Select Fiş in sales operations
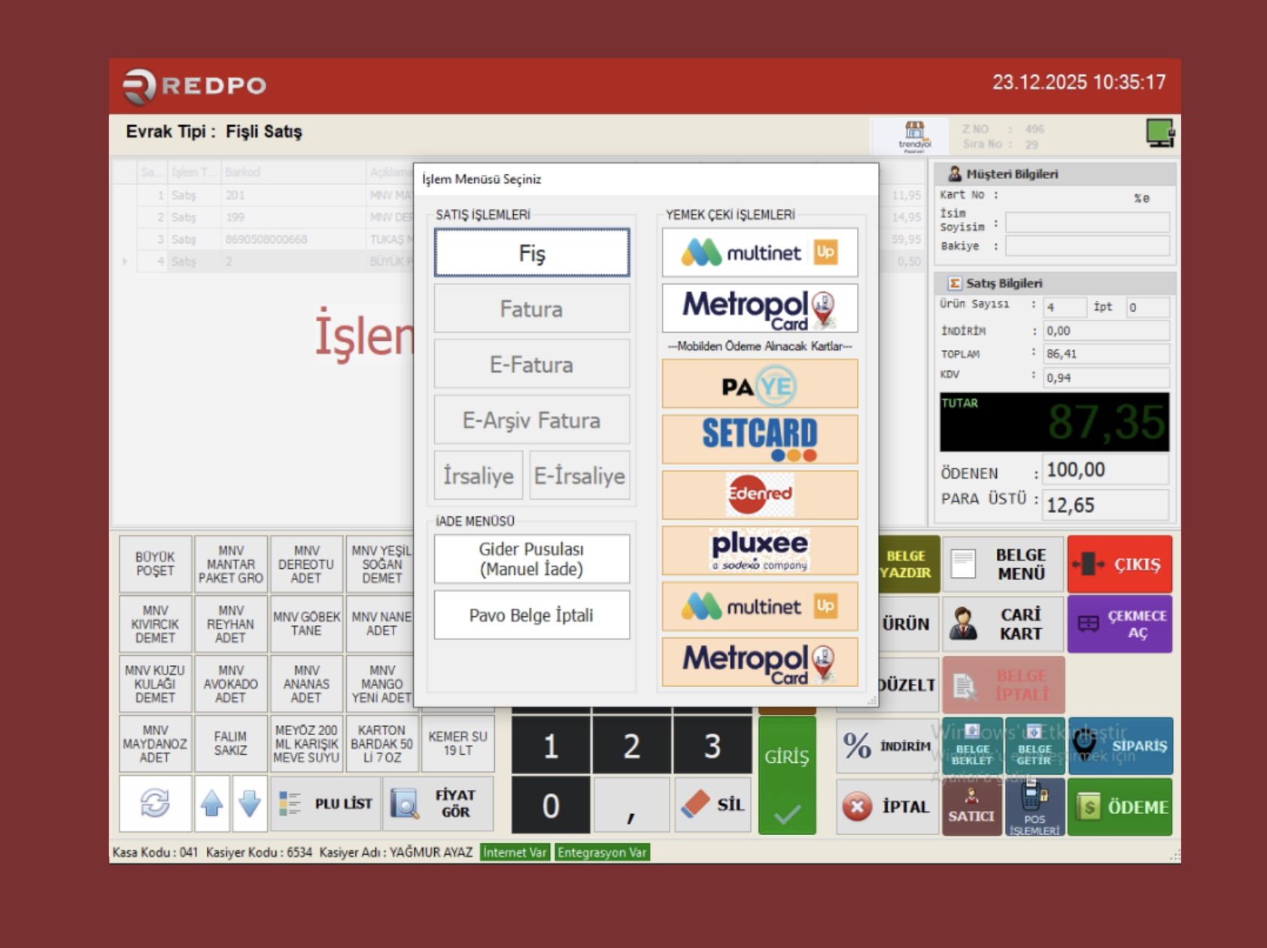This screenshot has height=948, width=1267. [531, 253]
